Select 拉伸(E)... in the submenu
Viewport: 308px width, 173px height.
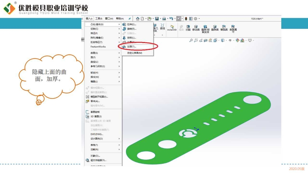pyautogui.click(x=137, y=25)
